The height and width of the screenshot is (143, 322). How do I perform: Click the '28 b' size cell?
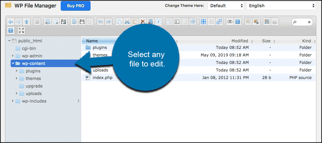coord(267,78)
